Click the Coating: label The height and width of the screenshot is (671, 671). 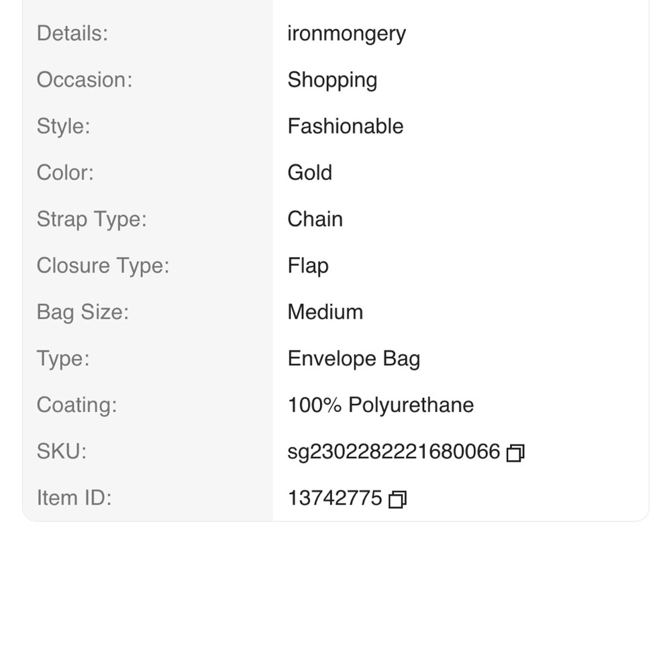pyautogui.click(x=77, y=406)
